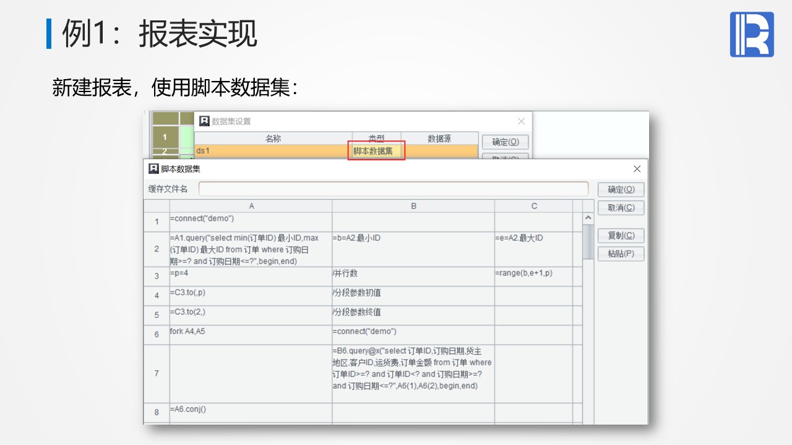Select row 7 header in script grid

click(157, 374)
